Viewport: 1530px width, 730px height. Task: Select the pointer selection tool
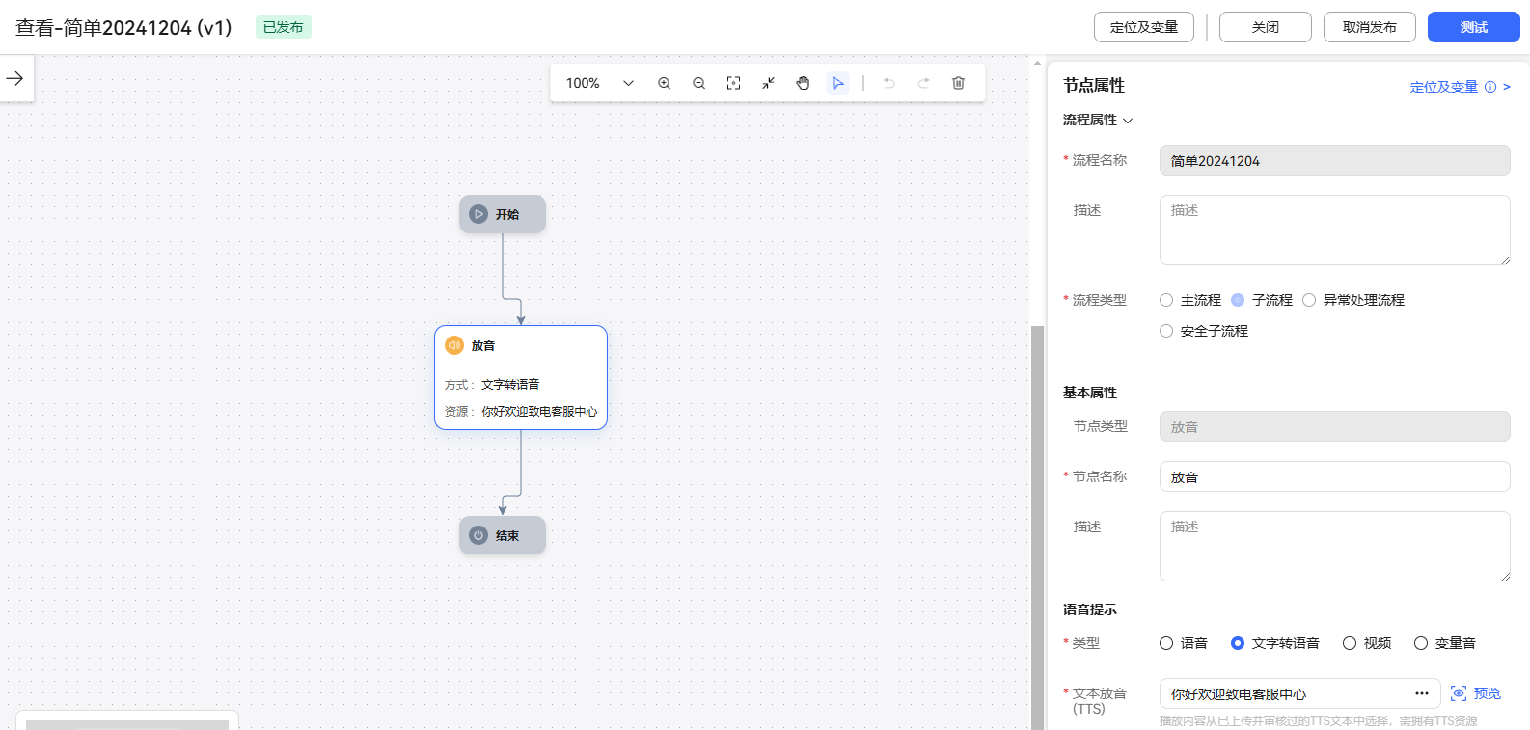[837, 83]
